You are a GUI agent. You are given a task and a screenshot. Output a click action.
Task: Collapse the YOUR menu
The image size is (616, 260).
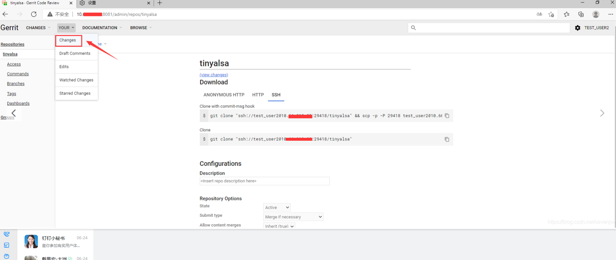tap(66, 28)
